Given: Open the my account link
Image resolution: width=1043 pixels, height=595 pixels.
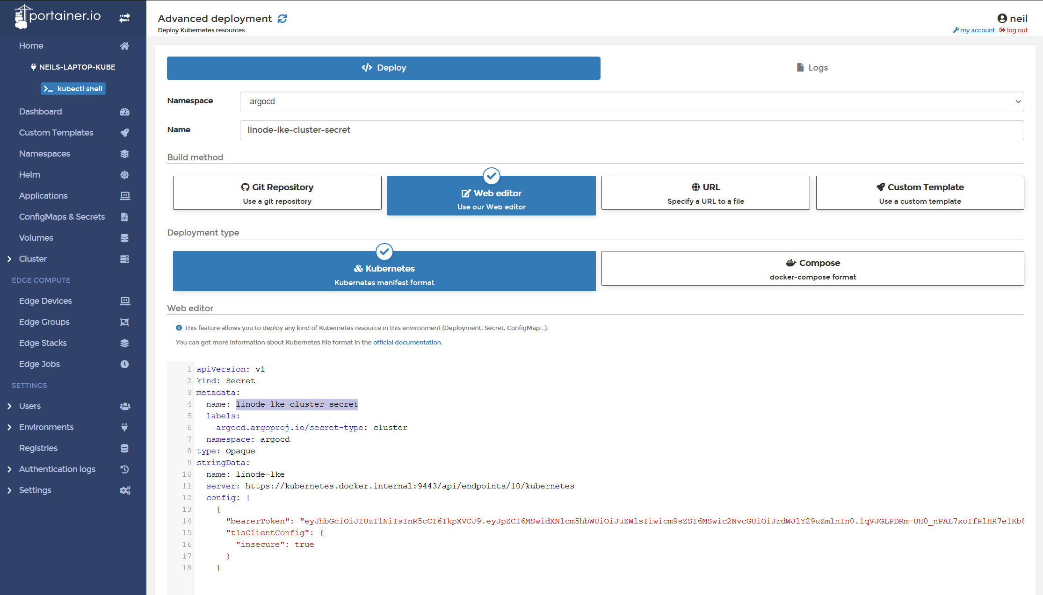Looking at the screenshot, I should [974, 30].
